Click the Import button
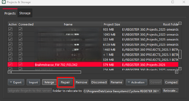189x101 pixels. [x=33, y=82]
